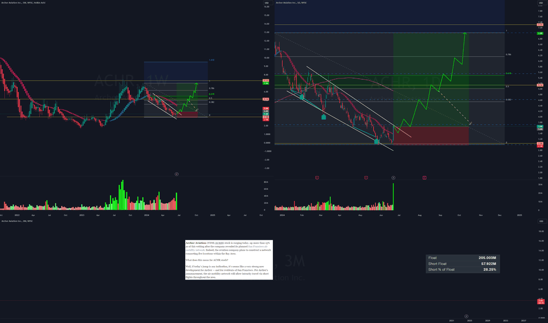Select the red stop-loss zone on the 1D chart
Screen dimensions: 548x323
431,135
